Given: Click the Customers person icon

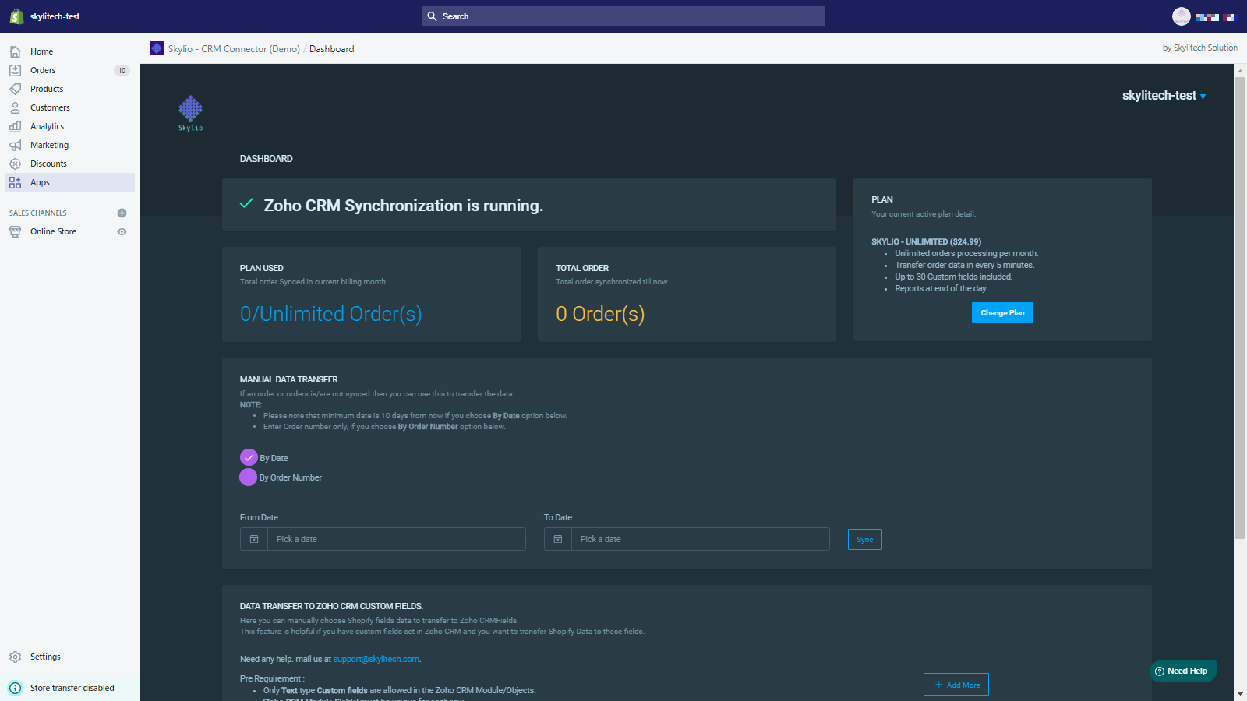Looking at the screenshot, I should click(15, 107).
